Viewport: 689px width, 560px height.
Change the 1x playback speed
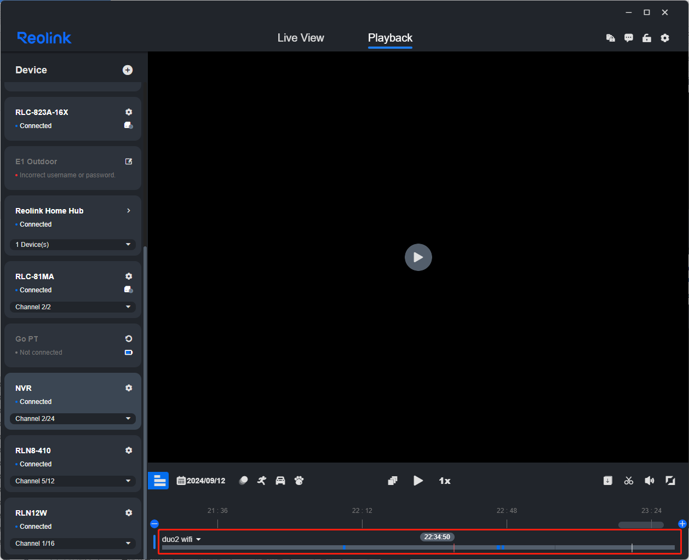[445, 481]
